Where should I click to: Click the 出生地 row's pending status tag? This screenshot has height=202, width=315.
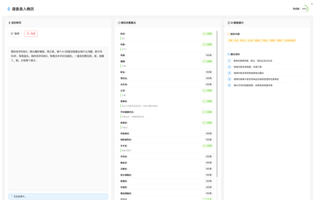(209, 84)
